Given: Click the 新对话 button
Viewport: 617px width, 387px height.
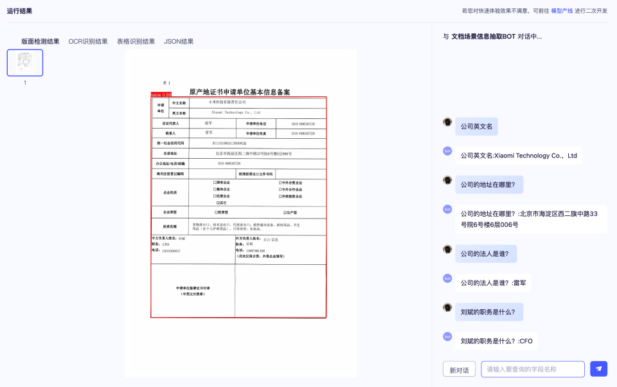Looking at the screenshot, I should (x=459, y=369).
